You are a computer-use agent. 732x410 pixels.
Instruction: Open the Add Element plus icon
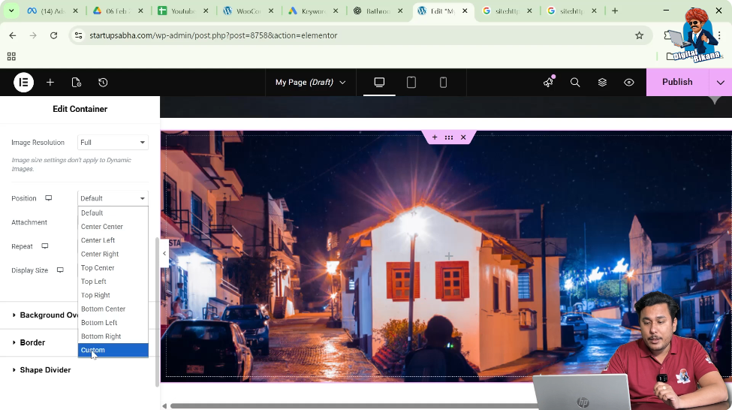[50, 83]
